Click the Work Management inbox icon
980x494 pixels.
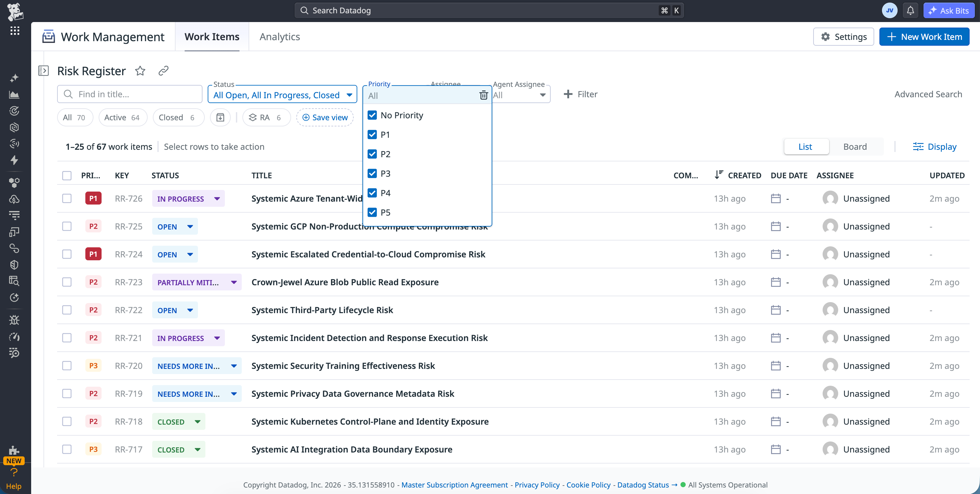(48, 37)
